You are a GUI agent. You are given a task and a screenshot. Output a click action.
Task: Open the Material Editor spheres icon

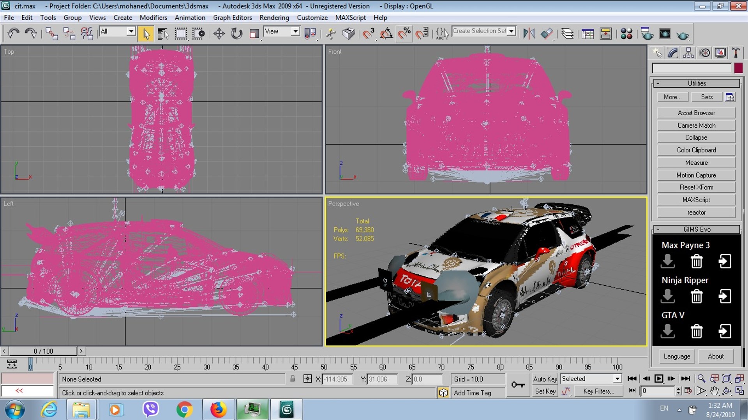626,33
